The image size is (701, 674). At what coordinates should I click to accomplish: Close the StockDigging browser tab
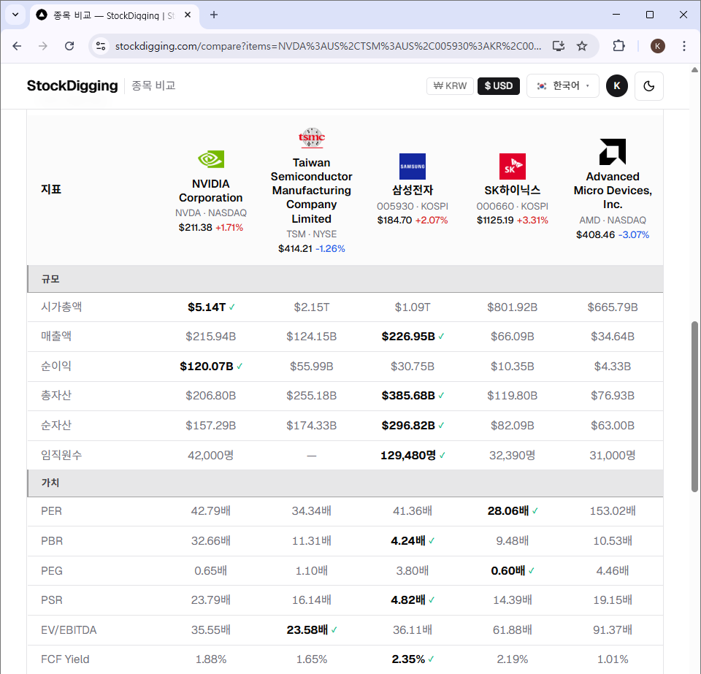click(x=188, y=15)
